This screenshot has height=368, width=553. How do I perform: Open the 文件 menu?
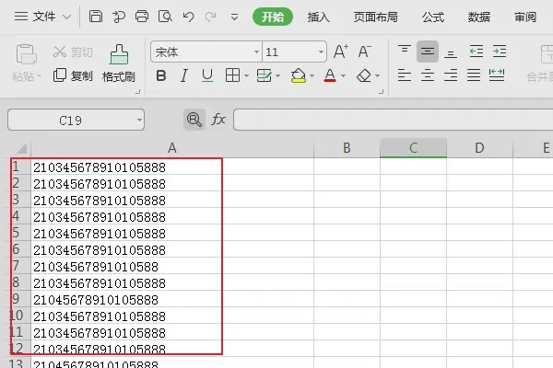(x=35, y=17)
